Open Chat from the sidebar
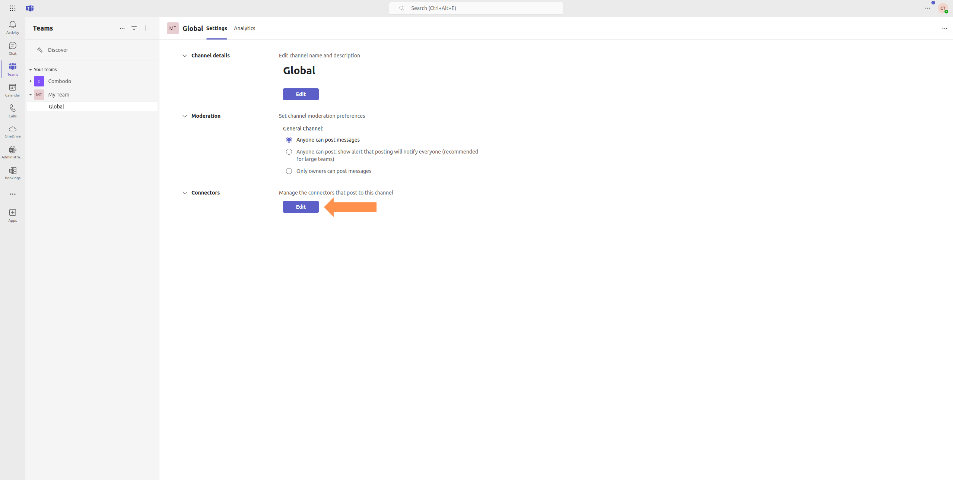The width and height of the screenshot is (953, 480). click(x=12, y=48)
